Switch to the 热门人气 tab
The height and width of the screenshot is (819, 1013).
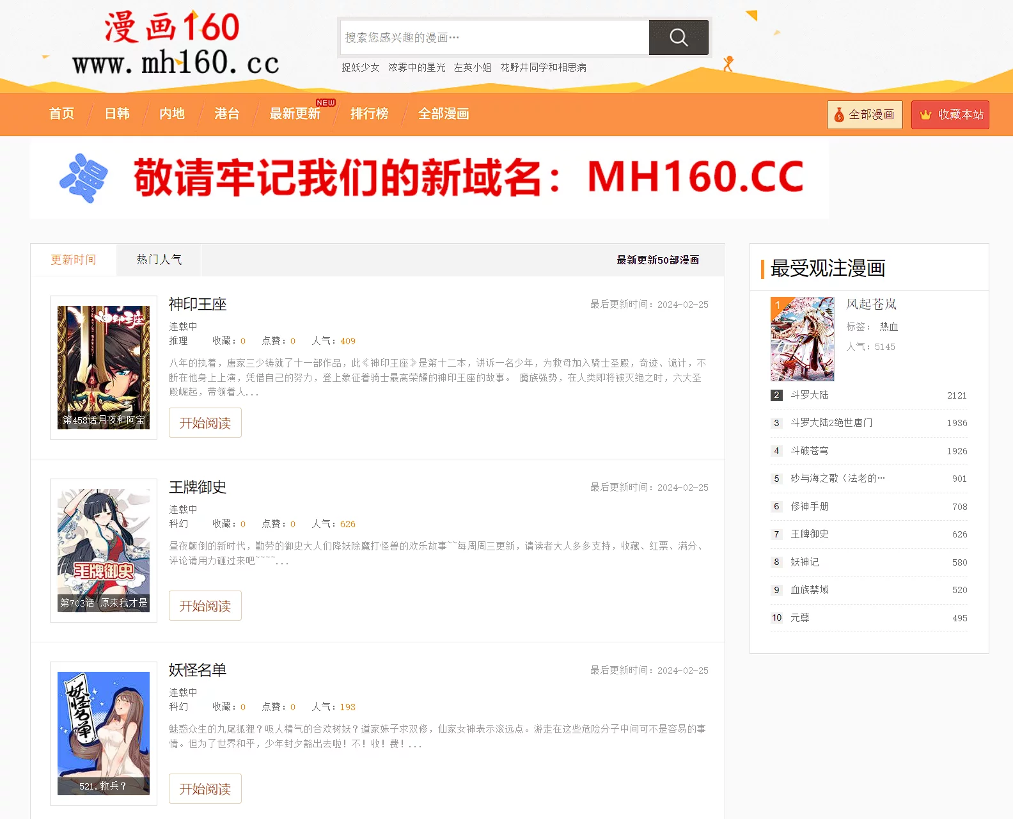pyautogui.click(x=159, y=260)
